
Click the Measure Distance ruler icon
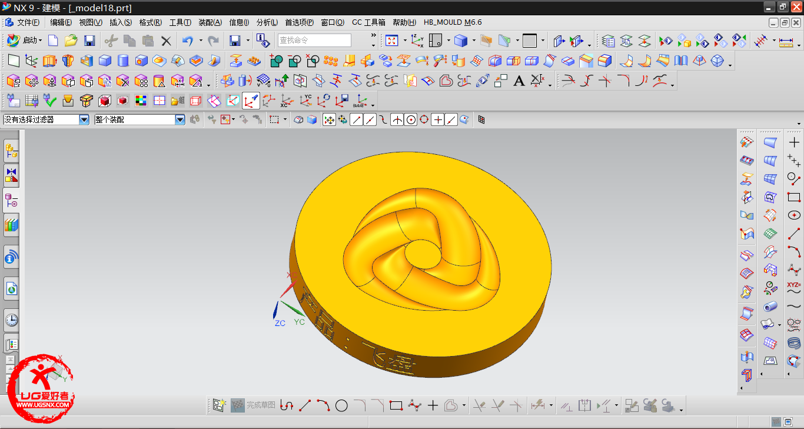[x=786, y=41]
